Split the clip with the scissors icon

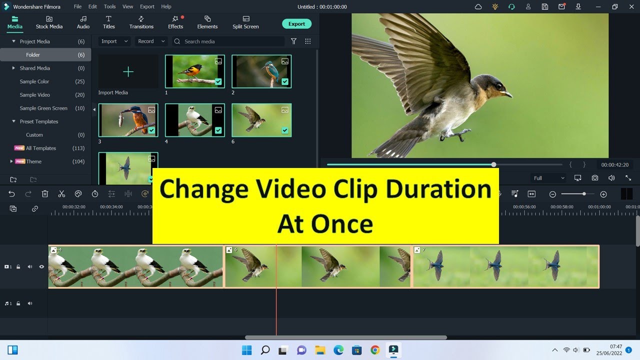[x=61, y=194]
